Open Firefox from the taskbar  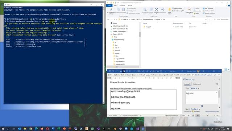click(42, 128)
